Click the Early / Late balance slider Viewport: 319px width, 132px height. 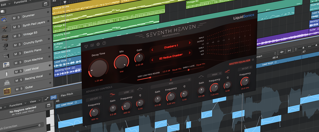pos(188,70)
